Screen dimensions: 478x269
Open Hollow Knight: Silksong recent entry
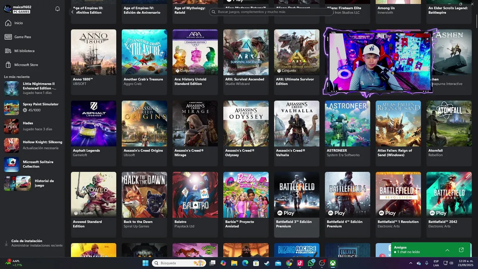tap(33, 145)
